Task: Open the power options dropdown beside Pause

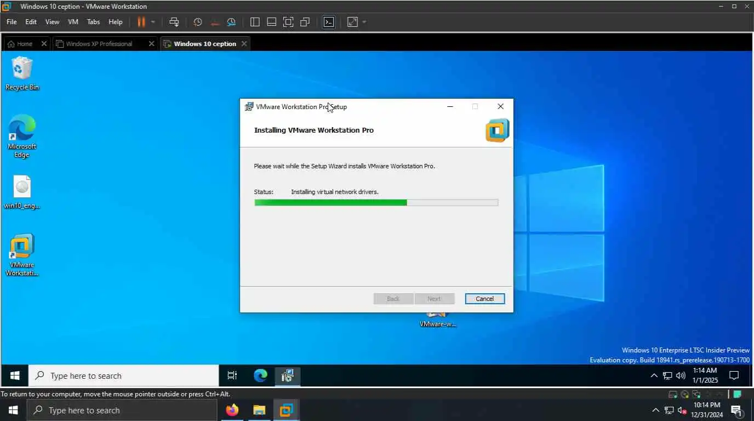Action: 153,22
